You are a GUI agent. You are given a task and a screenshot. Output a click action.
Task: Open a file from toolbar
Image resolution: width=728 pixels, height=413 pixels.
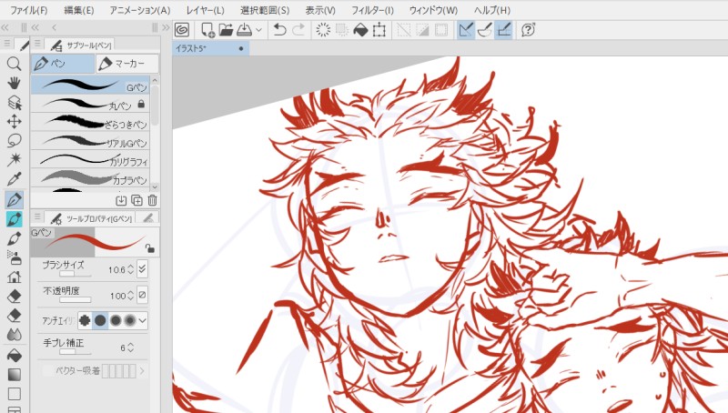[226, 30]
